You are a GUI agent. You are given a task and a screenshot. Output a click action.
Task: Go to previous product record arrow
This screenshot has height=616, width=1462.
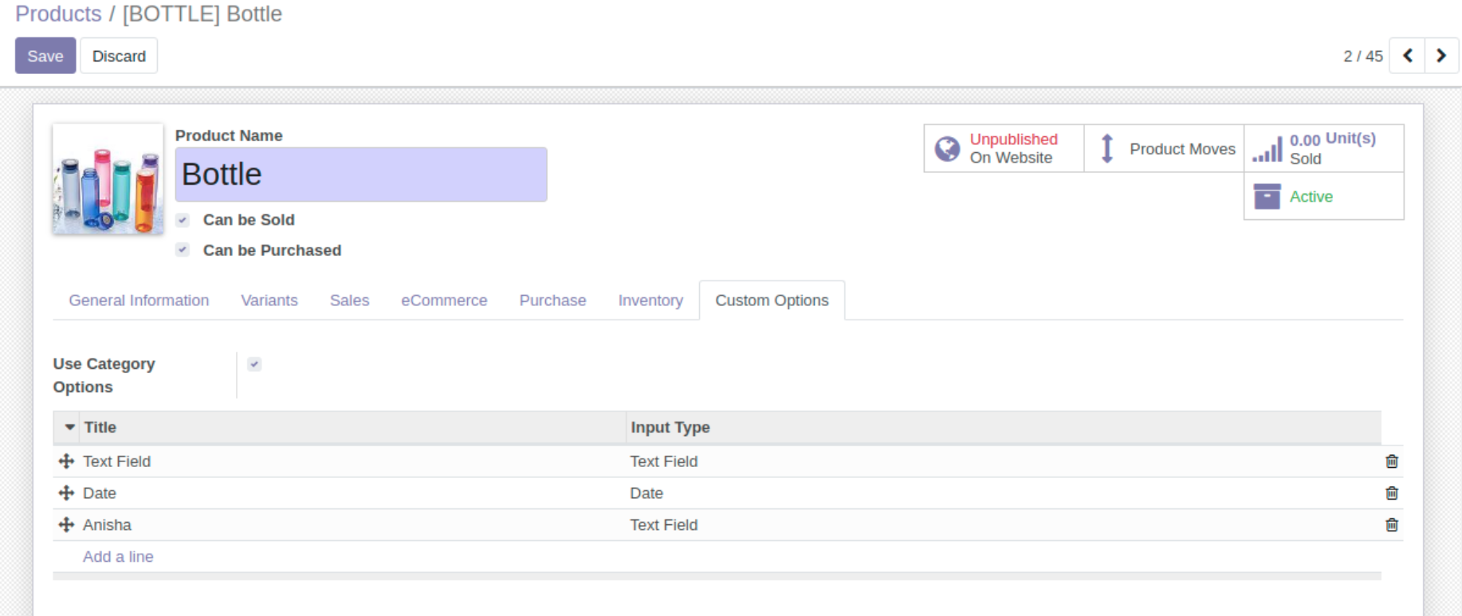[1407, 56]
